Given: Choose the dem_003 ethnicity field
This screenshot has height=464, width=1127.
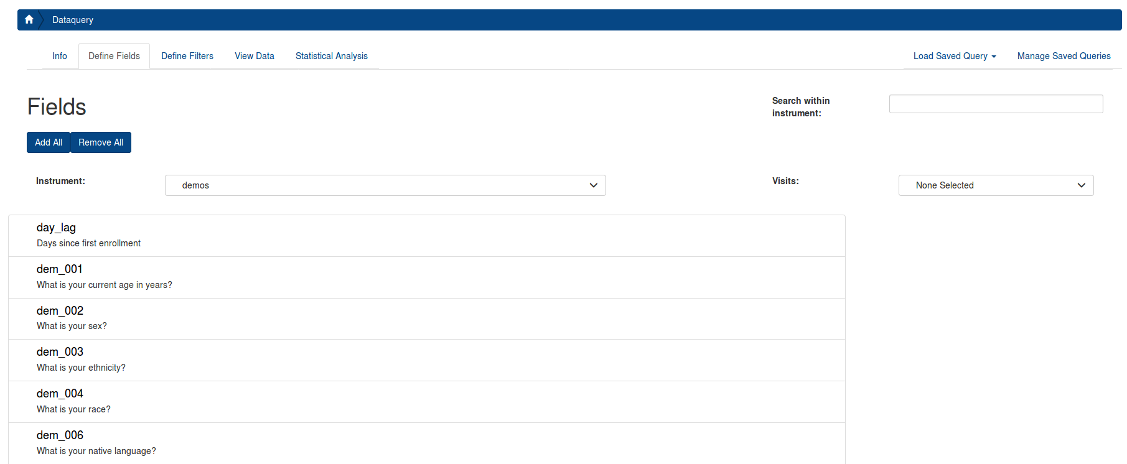Looking at the screenshot, I should point(426,360).
